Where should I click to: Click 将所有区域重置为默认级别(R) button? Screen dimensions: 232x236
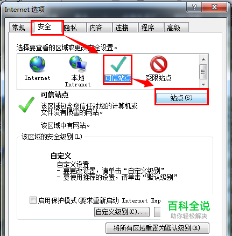pyautogui.click(x=157, y=228)
